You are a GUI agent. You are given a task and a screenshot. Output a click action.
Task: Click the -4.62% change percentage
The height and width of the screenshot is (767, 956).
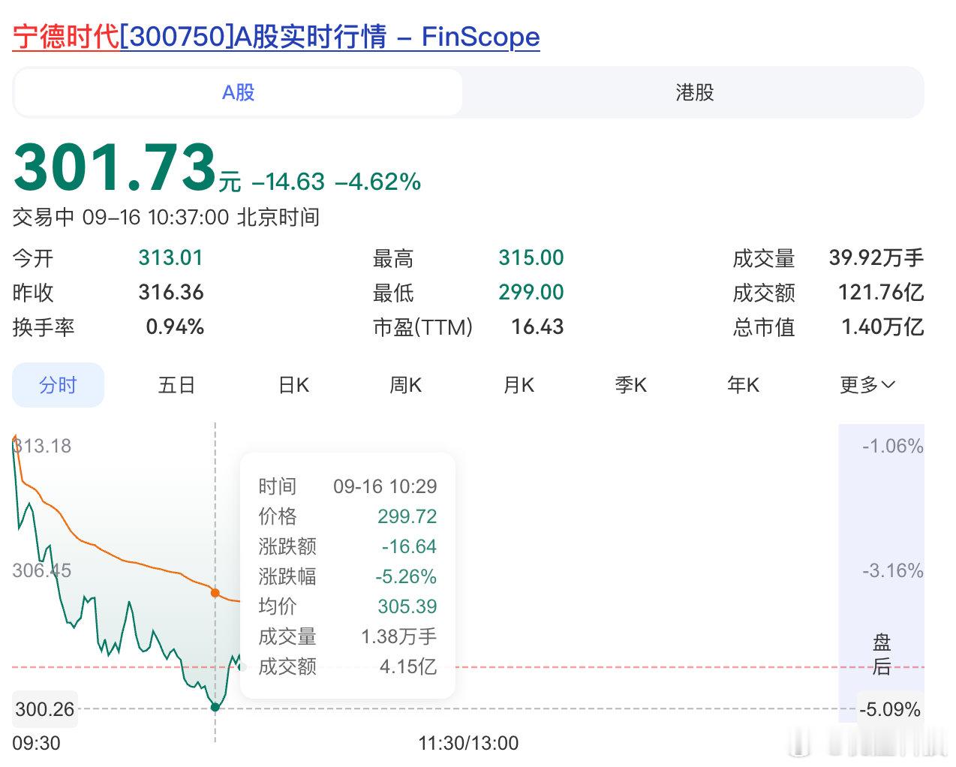tap(377, 182)
